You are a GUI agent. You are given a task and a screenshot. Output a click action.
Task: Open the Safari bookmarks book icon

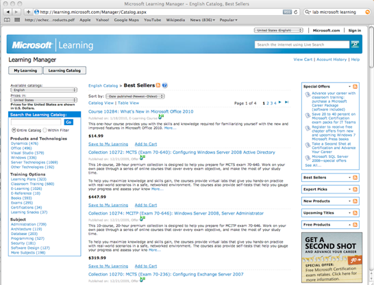click(x=7, y=20)
